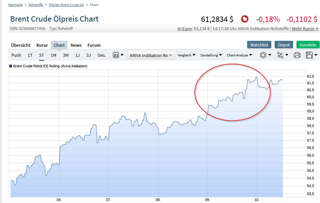320x203 pixels.
Task: Click the green Handeln button
Action: click(308, 45)
